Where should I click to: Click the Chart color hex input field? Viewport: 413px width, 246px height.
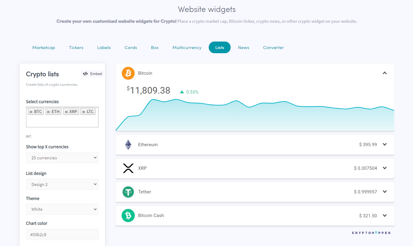[62, 235]
